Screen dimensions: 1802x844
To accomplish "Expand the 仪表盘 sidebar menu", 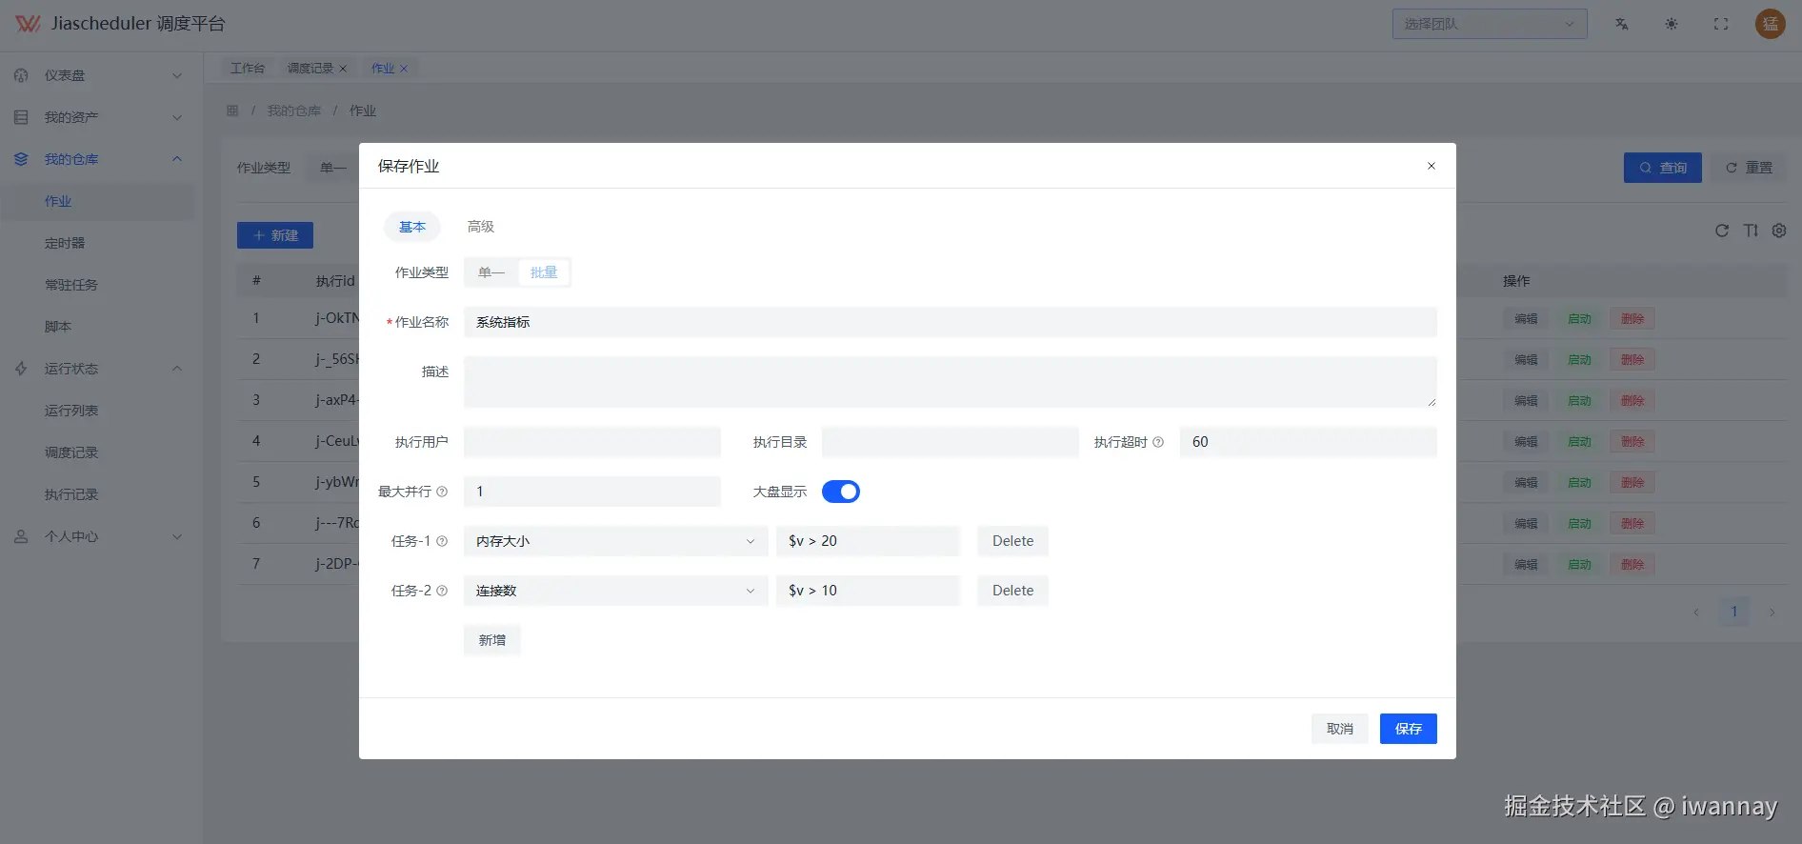I will [x=99, y=75].
